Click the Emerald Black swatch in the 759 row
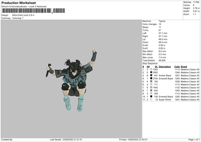Viewport: 201px width, 142px height. (151, 96)
